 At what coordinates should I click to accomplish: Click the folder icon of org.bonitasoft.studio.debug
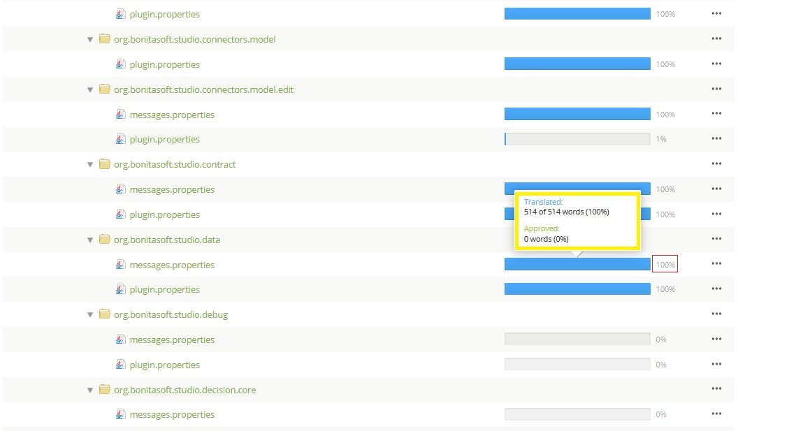pos(104,314)
